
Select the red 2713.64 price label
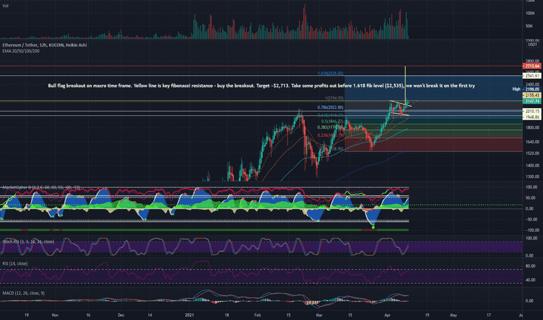[x=532, y=66]
